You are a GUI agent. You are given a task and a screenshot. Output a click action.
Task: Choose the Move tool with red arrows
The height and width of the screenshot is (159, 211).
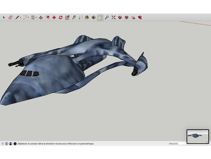click(54, 17)
